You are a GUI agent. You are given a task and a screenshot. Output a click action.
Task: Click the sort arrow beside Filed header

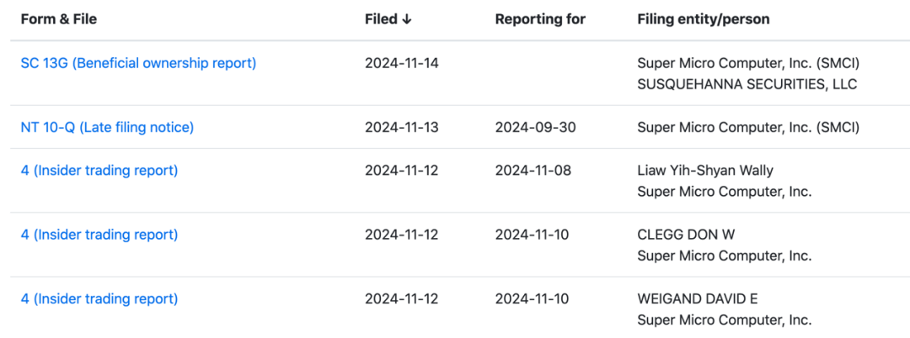tap(406, 19)
